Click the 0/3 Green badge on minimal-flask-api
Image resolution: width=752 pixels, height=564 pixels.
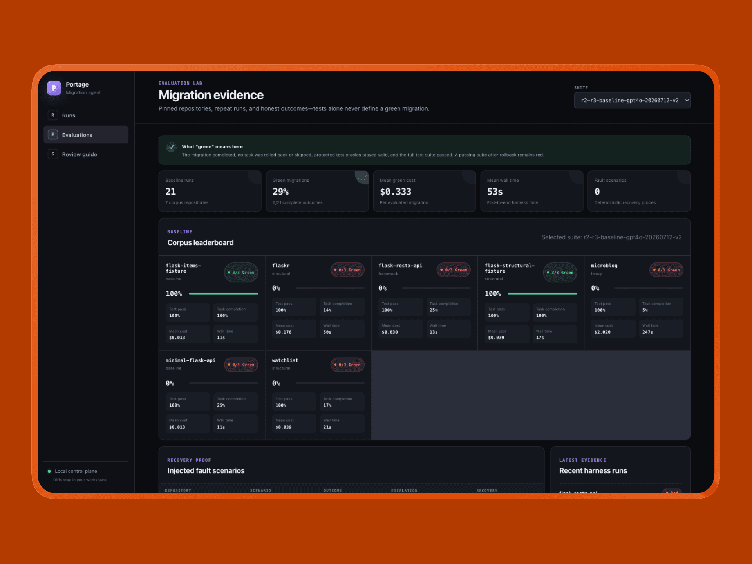[x=241, y=365]
